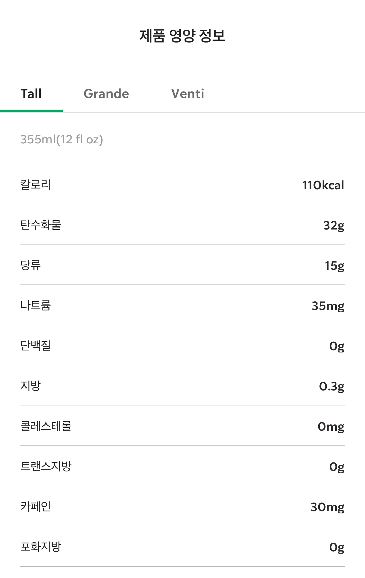Select the 지방 row label
The image size is (365, 578).
pos(31,386)
